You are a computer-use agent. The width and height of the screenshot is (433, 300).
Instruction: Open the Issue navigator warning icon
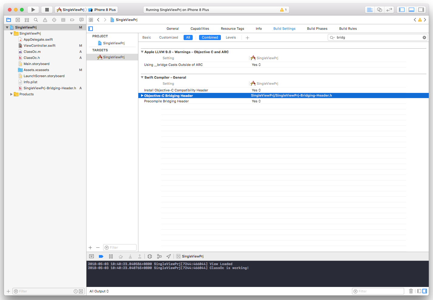(45, 20)
